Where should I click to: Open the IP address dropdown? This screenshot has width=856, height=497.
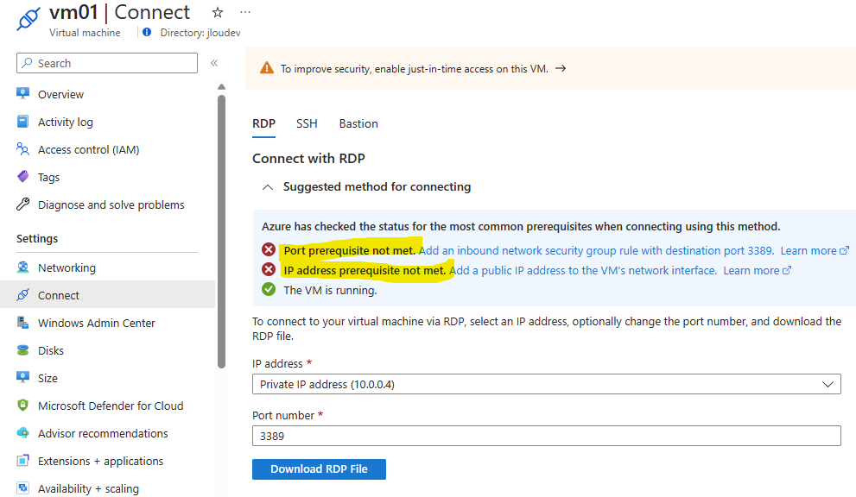[547, 384]
